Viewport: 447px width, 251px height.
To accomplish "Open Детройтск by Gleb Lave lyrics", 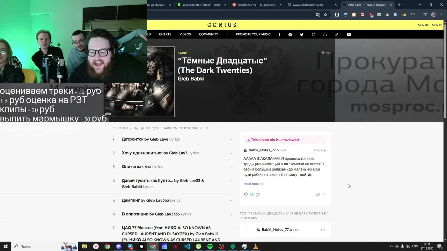I will click(151, 139).
